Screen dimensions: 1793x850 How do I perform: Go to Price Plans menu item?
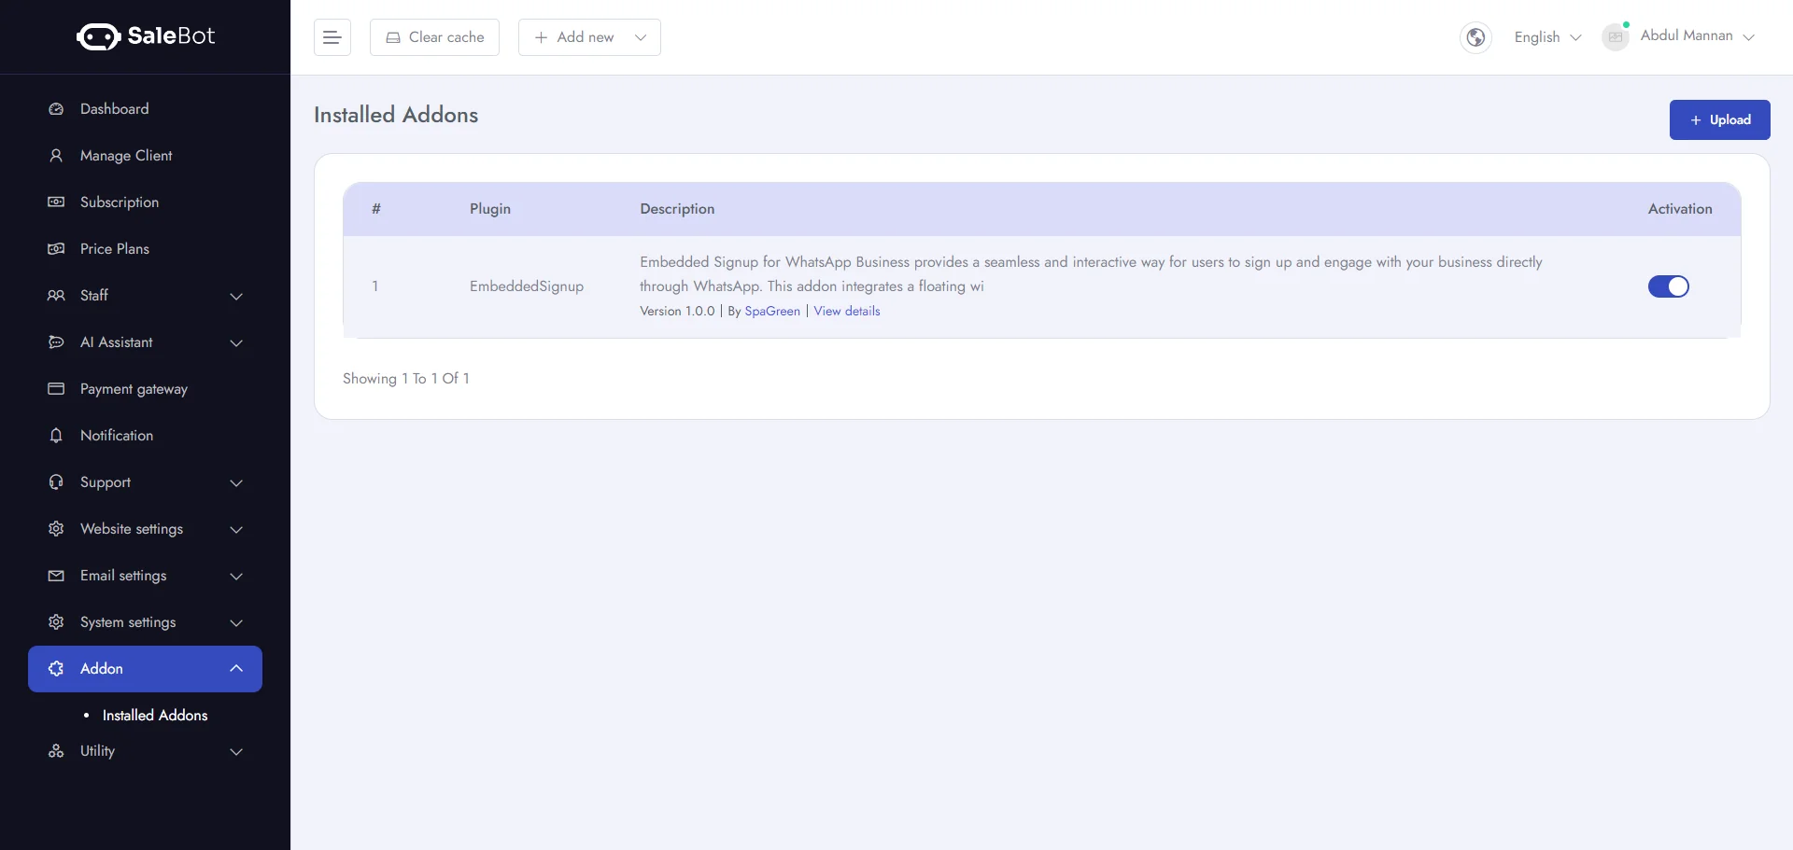[x=114, y=249]
